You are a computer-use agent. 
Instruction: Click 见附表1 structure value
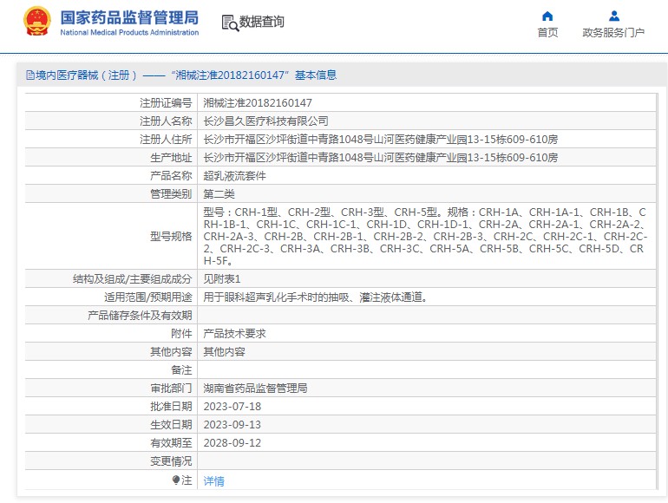point(222,279)
